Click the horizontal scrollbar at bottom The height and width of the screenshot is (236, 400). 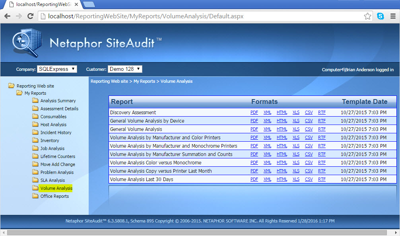pos(197,233)
